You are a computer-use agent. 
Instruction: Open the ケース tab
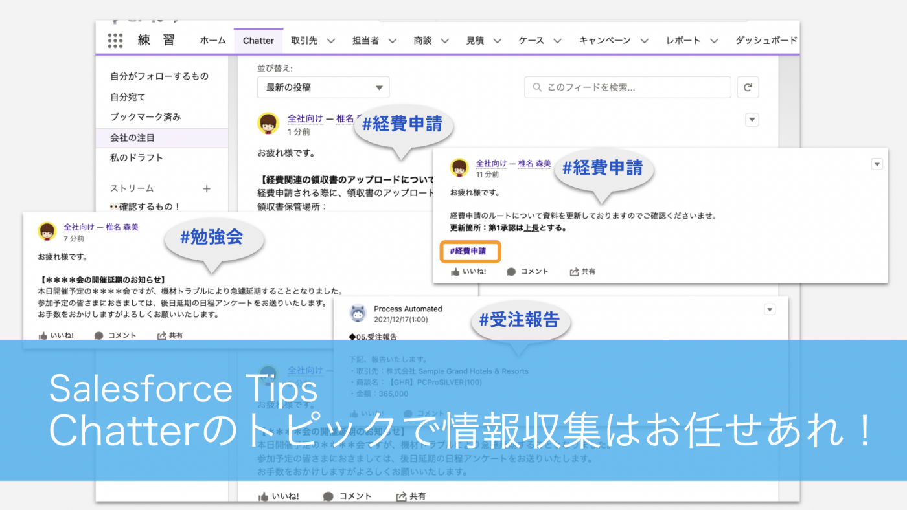[x=531, y=40]
